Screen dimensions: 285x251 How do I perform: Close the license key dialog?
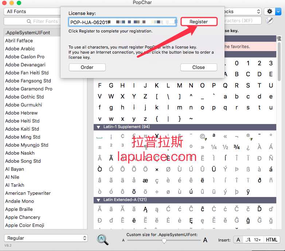[199, 67]
